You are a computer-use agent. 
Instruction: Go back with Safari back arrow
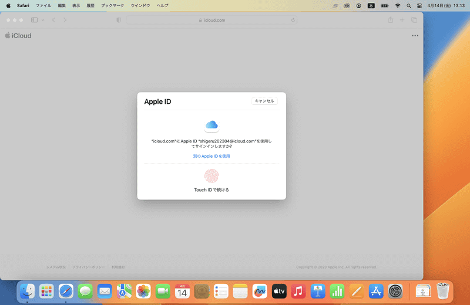(x=53, y=20)
